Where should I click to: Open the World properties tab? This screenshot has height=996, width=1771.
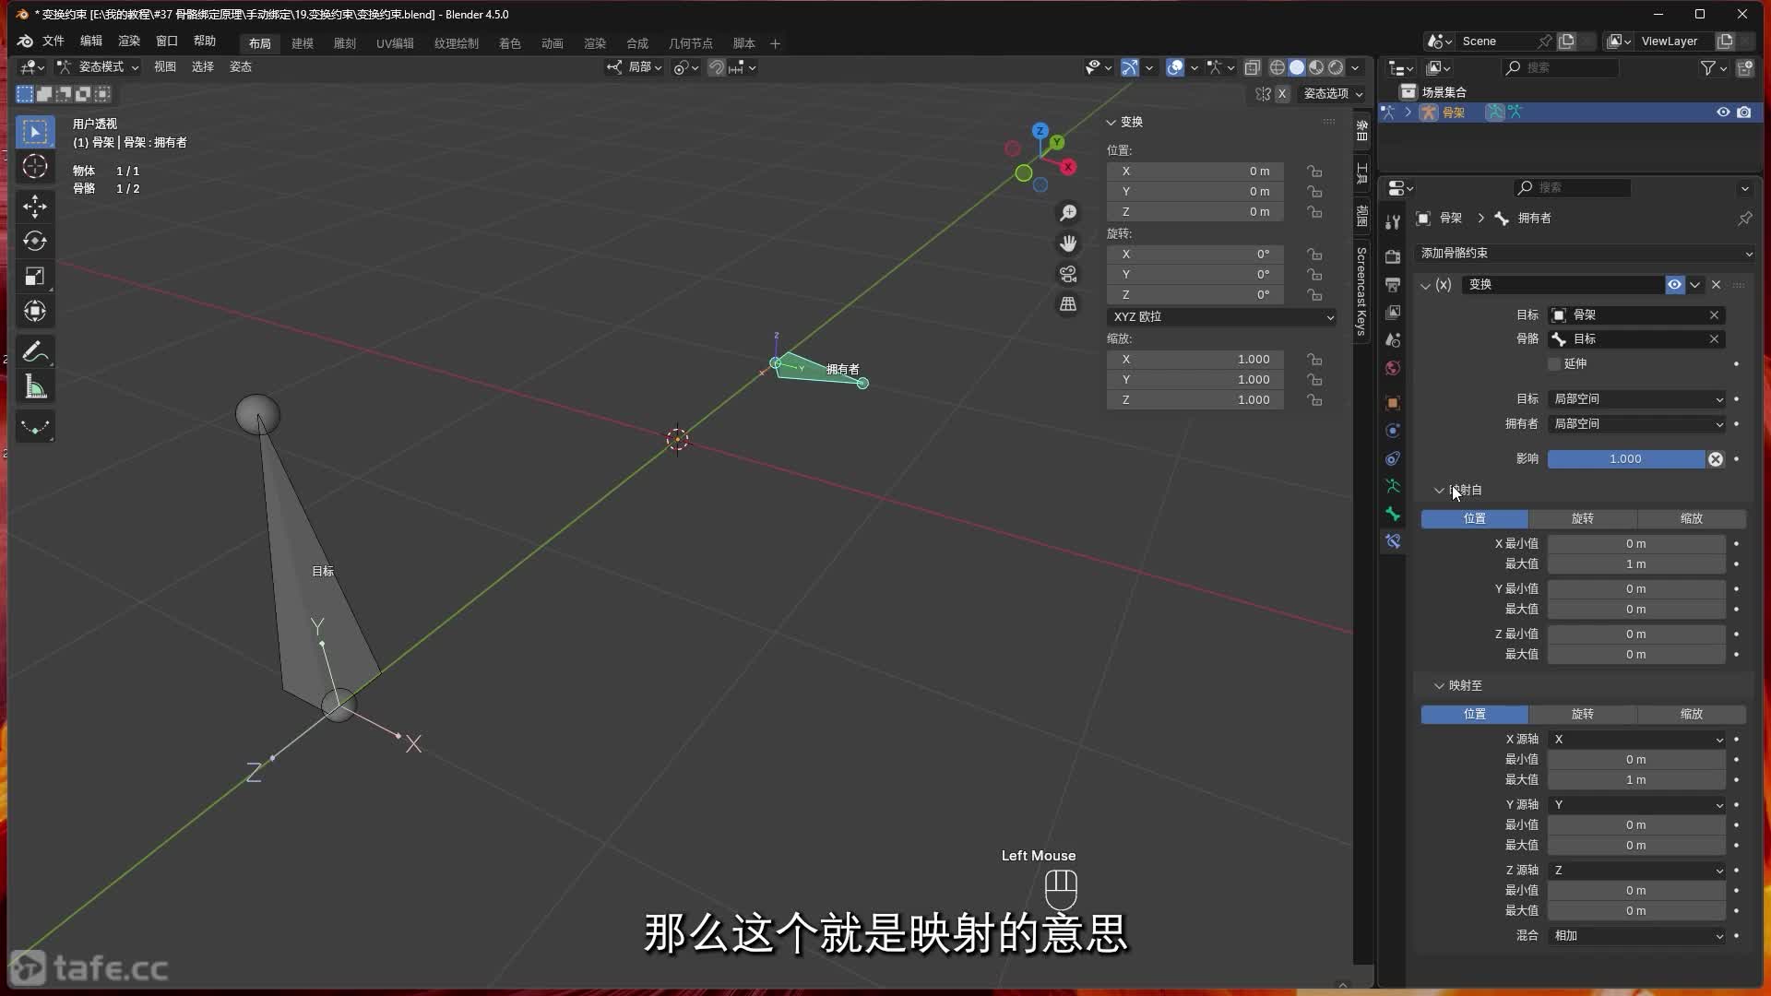click(x=1393, y=368)
